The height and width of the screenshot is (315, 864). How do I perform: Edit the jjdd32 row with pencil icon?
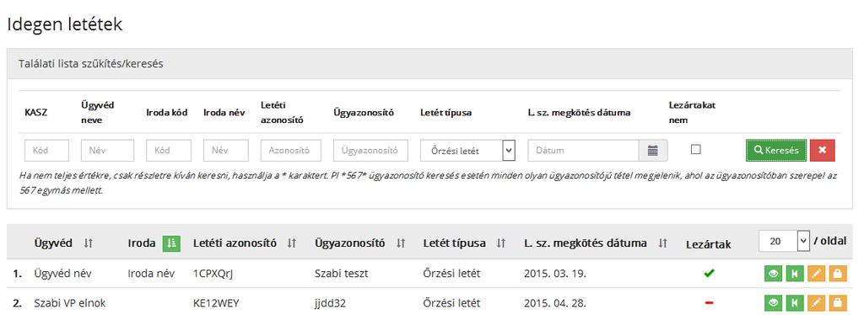816,302
